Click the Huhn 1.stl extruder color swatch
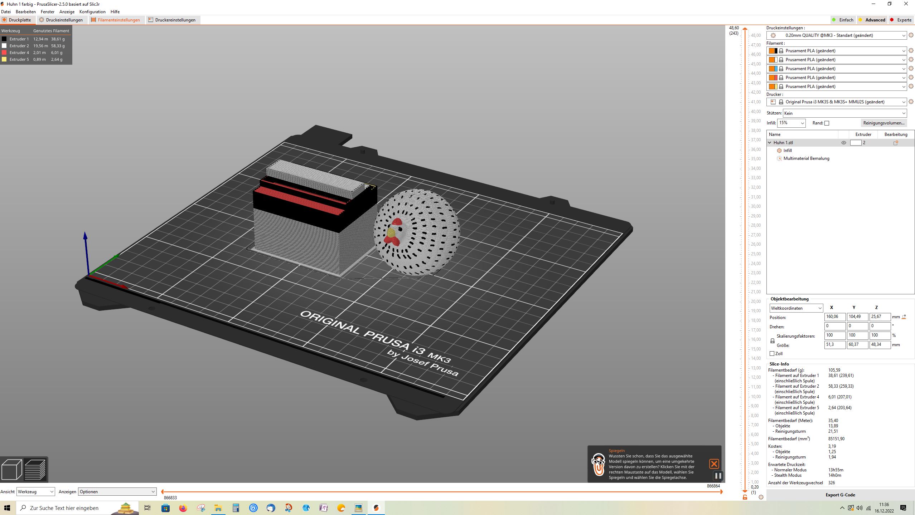The width and height of the screenshot is (915, 515). [856, 143]
